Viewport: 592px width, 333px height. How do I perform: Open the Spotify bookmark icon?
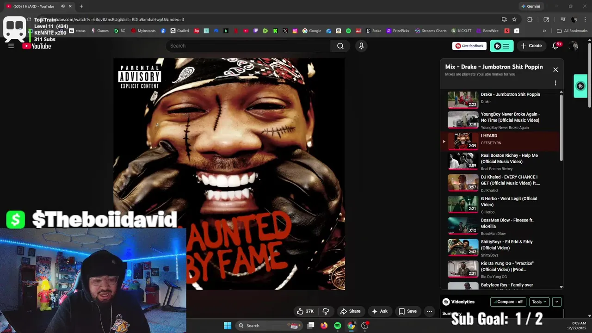348,31
